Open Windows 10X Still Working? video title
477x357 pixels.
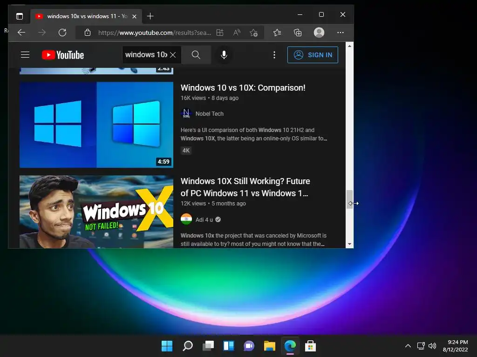click(245, 187)
